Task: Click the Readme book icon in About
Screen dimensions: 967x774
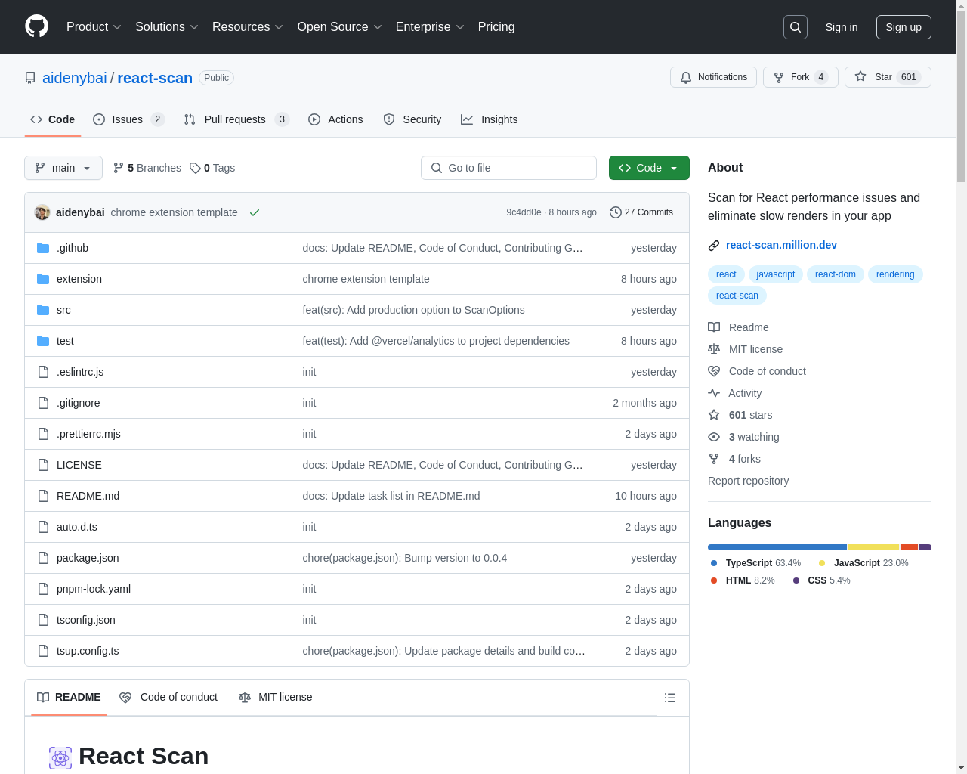Action: click(x=714, y=327)
